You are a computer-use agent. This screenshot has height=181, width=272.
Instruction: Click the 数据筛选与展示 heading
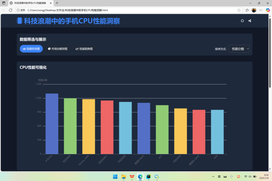[x=33, y=40]
